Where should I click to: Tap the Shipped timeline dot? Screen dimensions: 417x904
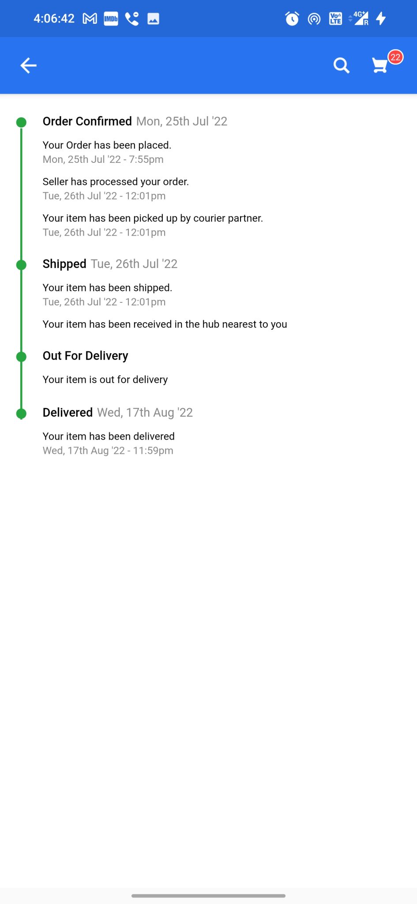coord(21,265)
